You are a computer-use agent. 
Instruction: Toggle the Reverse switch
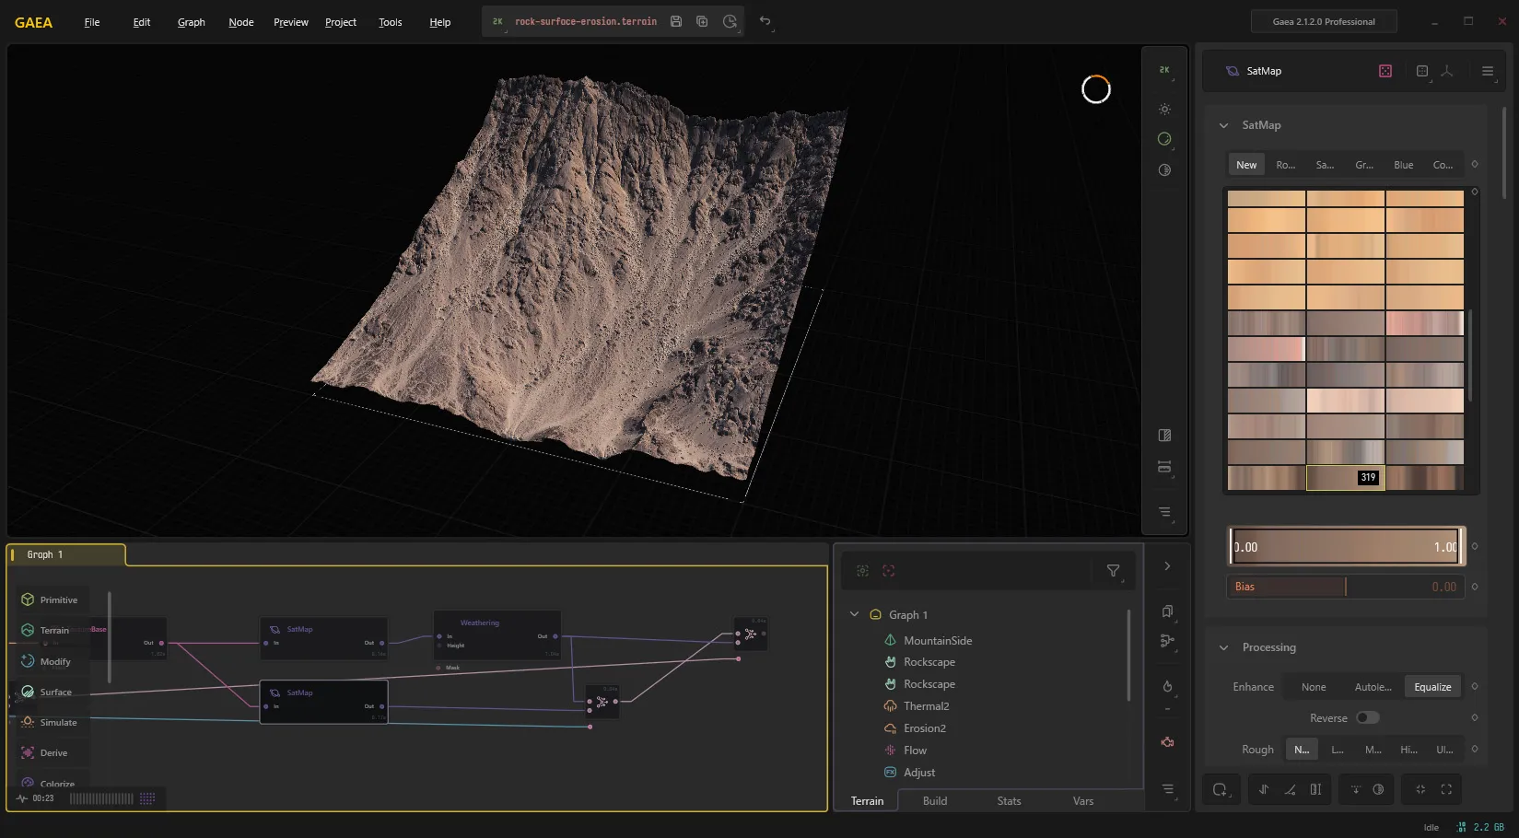(x=1367, y=717)
